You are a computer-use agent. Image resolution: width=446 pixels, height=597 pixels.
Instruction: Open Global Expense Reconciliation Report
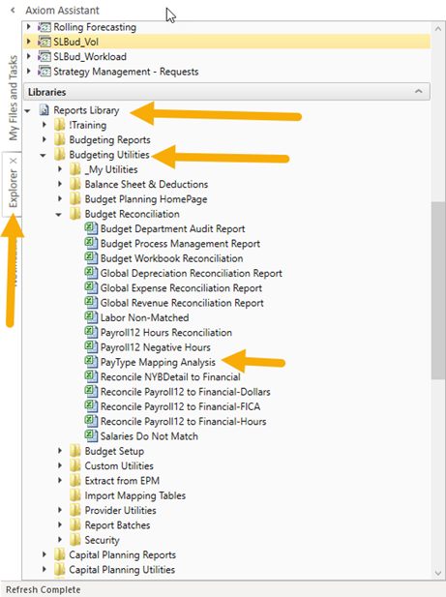181,287
